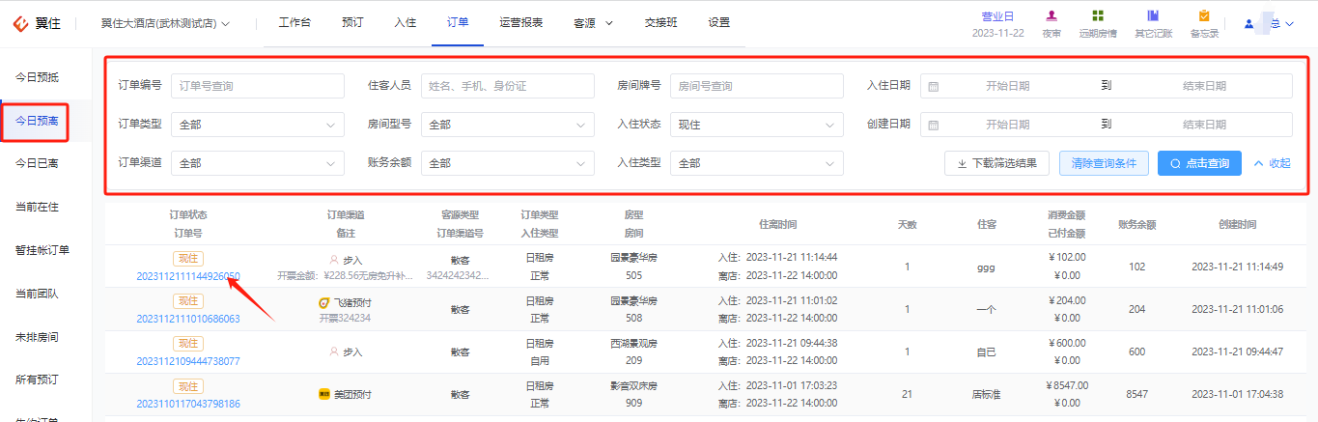
Task: Click calendar icon in 创建日期 field
Action: tap(933, 125)
